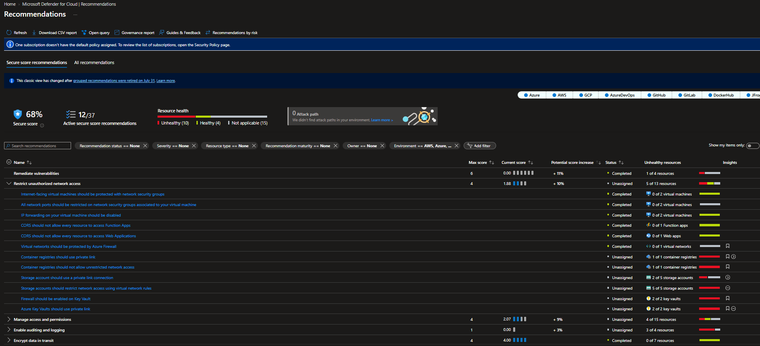This screenshot has height=346, width=760.
Task: Open Microsoft Defender for Cloud breadcrumb
Action: tap(69, 4)
